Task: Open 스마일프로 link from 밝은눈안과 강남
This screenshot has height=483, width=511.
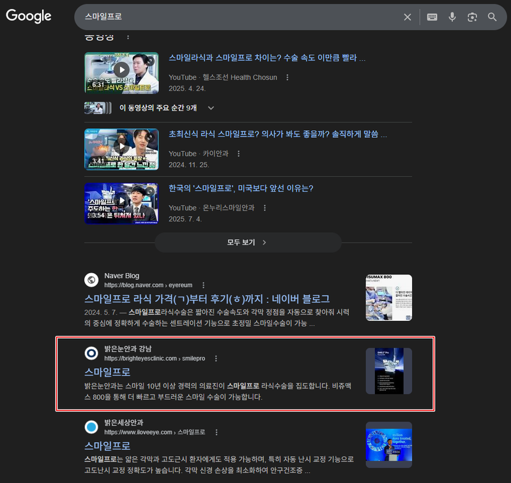Action: coord(107,372)
